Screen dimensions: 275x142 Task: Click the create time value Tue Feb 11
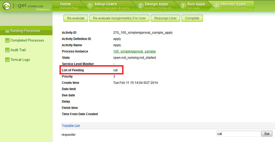click(x=135, y=82)
